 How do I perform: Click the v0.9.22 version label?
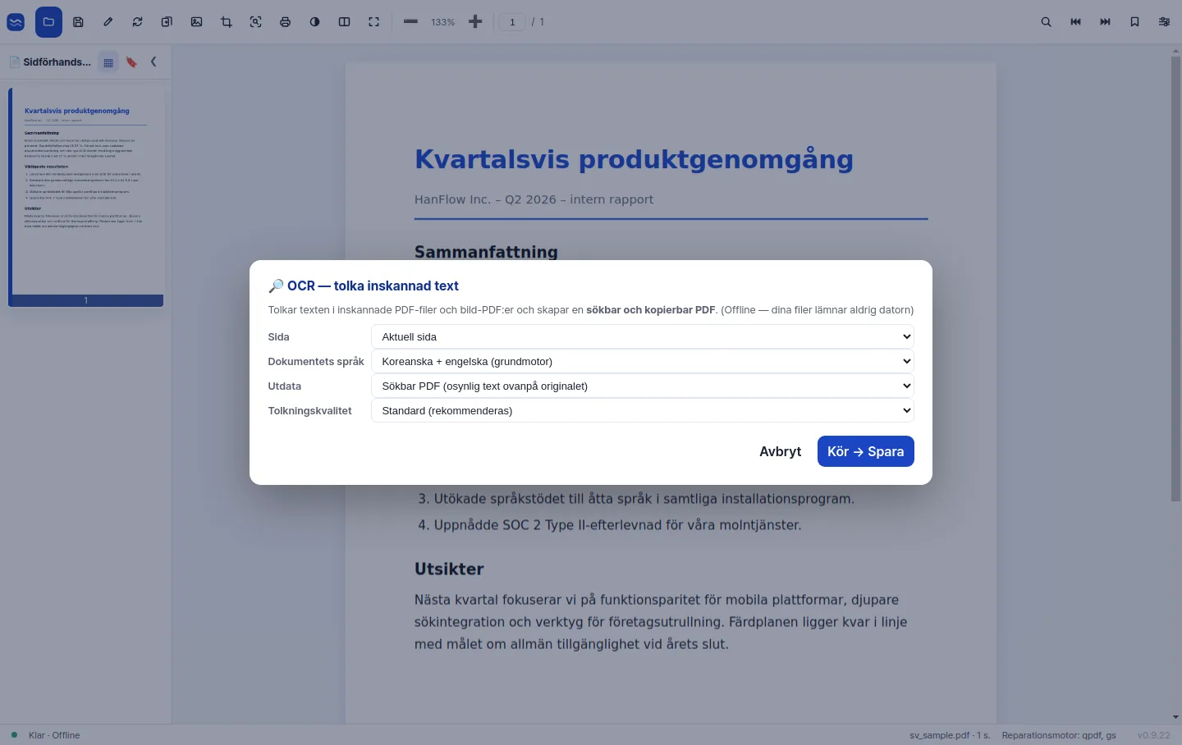coord(1154,735)
